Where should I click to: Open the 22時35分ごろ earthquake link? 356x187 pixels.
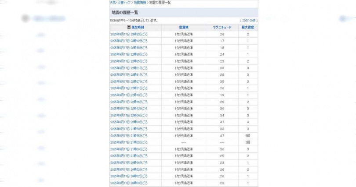point(129,61)
